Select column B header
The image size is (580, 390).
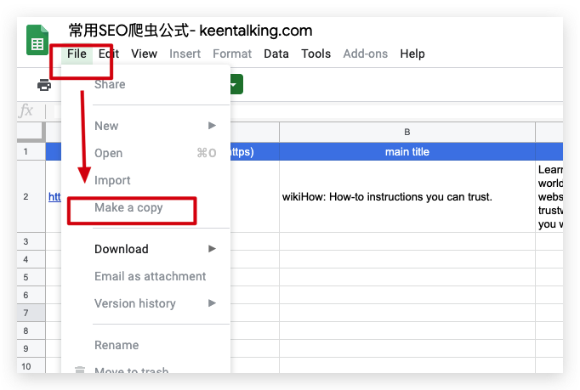coord(407,132)
